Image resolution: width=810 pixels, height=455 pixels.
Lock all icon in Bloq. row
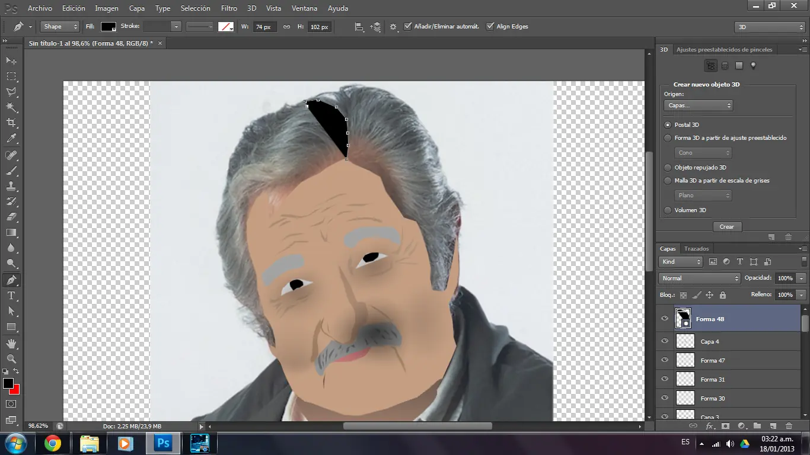click(x=723, y=295)
